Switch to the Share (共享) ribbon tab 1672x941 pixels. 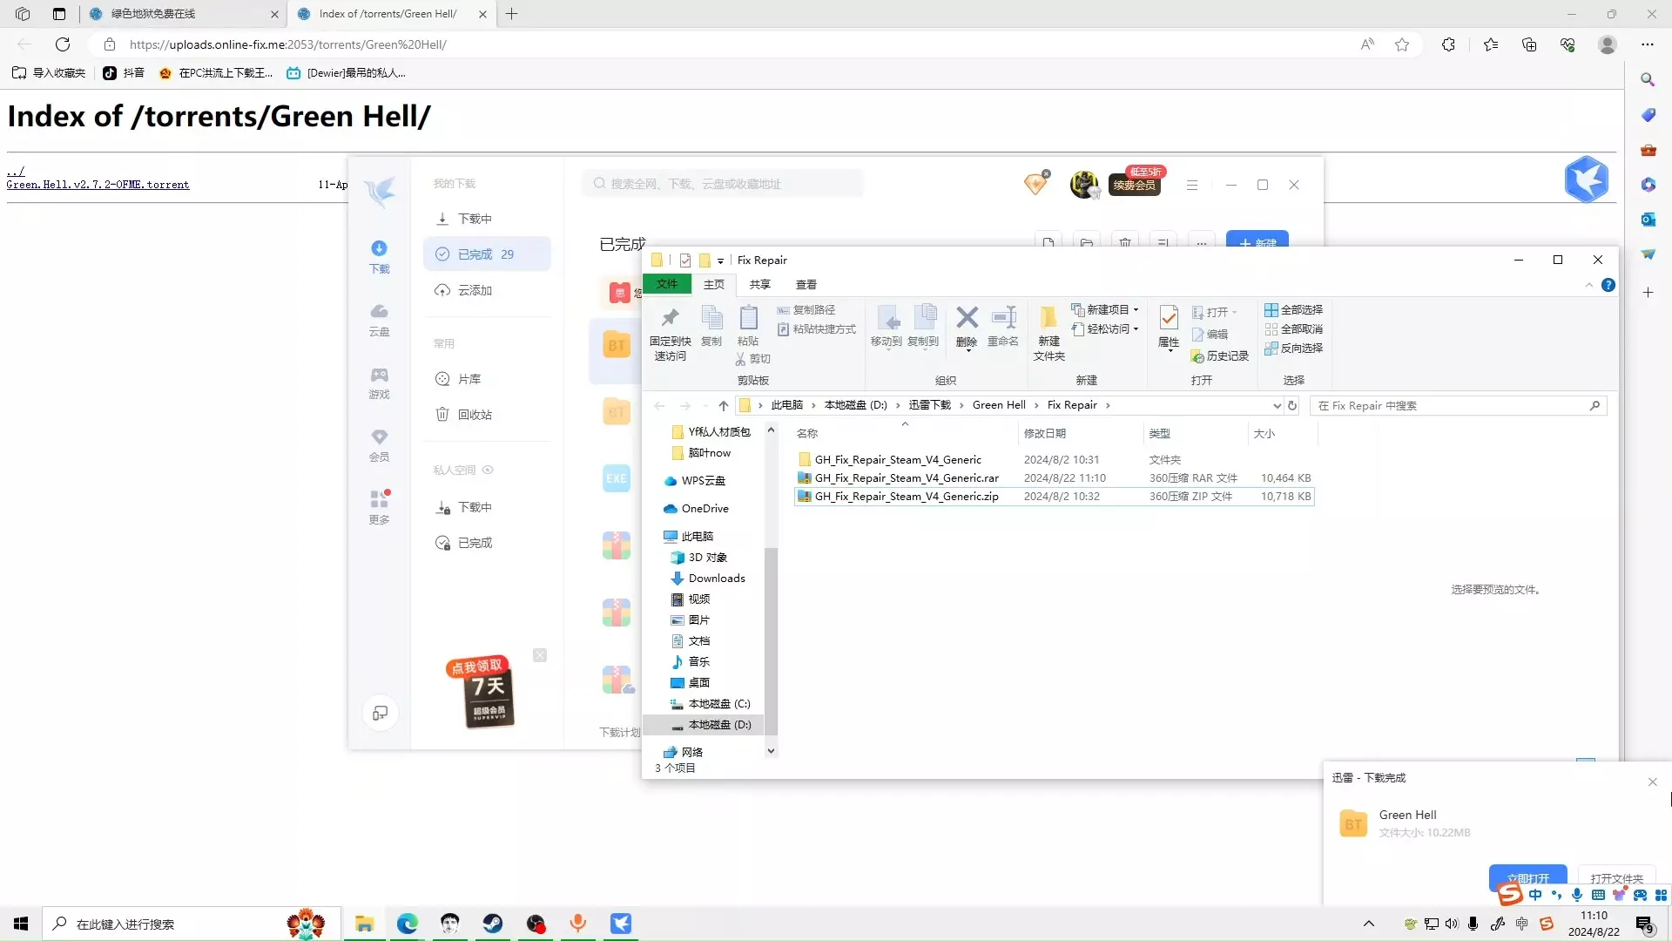tap(760, 284)
